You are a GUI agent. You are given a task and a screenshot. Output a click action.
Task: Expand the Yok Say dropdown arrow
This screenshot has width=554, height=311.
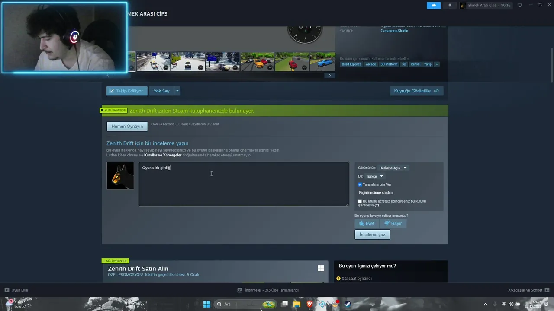pyautogui.click(x=177, y=91)
